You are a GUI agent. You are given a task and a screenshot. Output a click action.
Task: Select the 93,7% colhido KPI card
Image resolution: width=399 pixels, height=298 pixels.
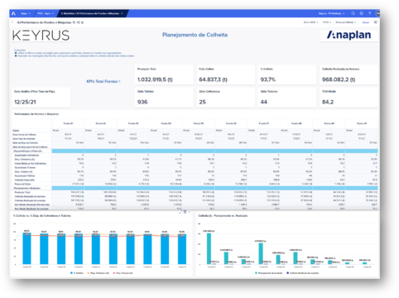(287, 74)
